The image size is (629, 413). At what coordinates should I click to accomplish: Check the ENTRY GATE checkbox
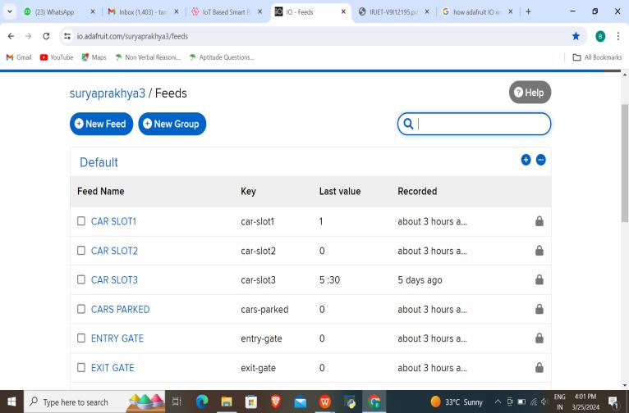pos(81,338)
